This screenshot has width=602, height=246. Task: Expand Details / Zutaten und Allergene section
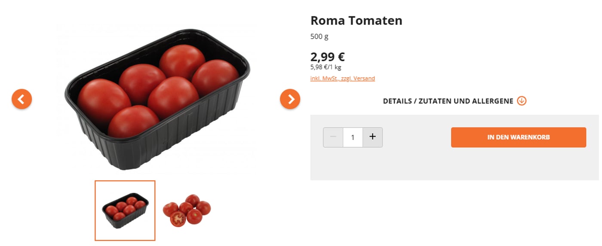pyautogui.click(x=448, y=101)
